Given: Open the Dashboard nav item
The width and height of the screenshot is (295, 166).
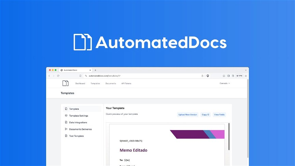Looking at the screenshot, I should click(80, 83).
